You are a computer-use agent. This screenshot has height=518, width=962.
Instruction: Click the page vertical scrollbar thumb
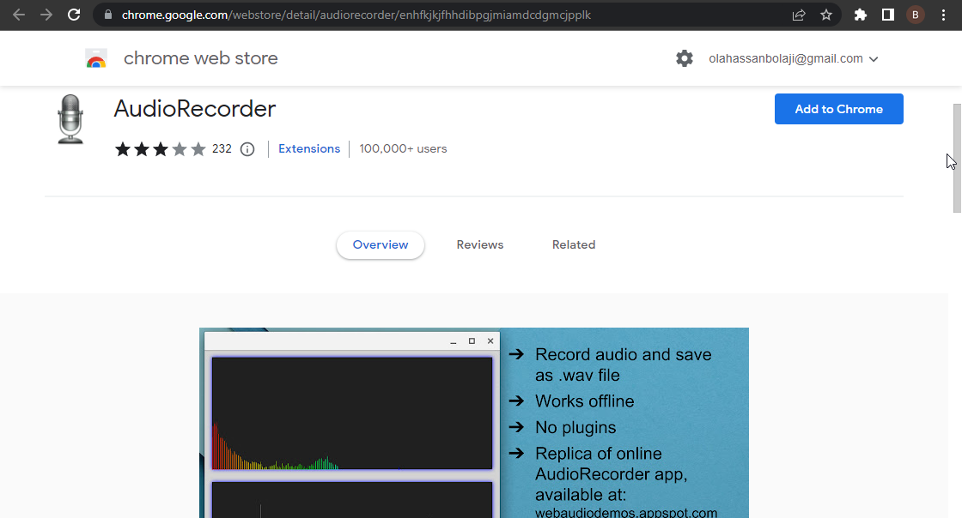tap(957, 159)
